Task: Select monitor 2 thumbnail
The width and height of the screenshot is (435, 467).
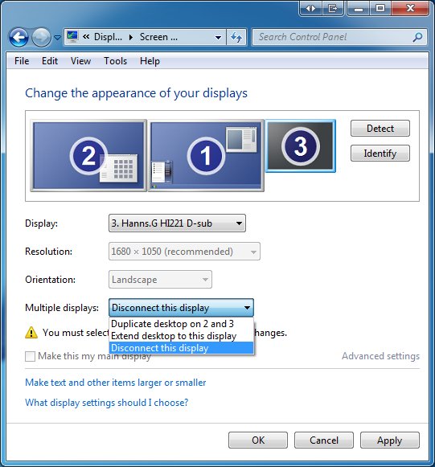Action: click(x=88, y=156)
